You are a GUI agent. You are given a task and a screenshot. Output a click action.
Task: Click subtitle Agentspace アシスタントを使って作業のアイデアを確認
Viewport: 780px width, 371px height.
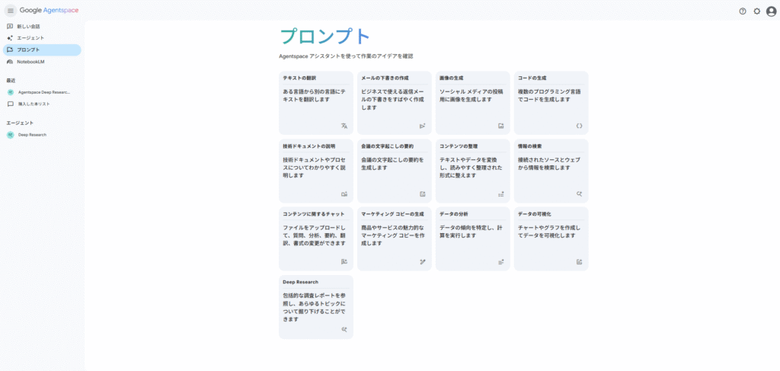click(x=347, y=56)
